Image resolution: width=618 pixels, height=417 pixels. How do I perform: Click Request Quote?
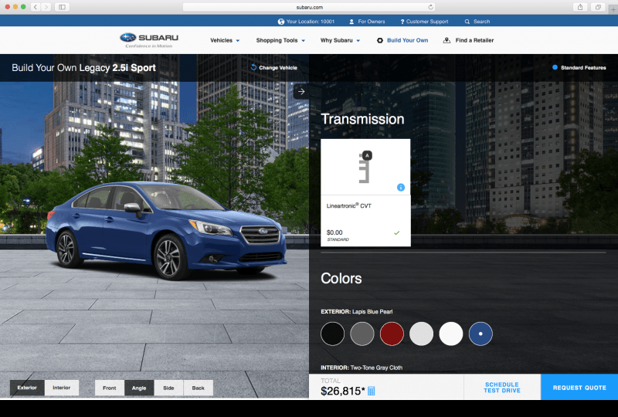(x=579, y=388)
